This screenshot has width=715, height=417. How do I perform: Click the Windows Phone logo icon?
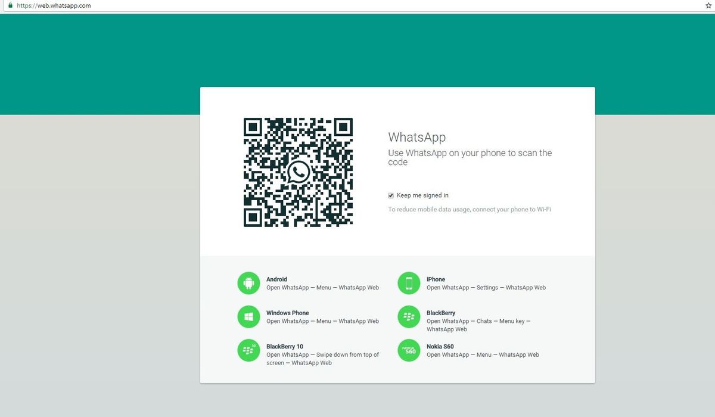pyautogui.click(x=249, y=316)
